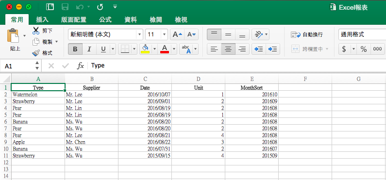The height and width of the screenshot is (180, 386).
Task: Apply yellow fill color bucket
Action: (145, 49)
